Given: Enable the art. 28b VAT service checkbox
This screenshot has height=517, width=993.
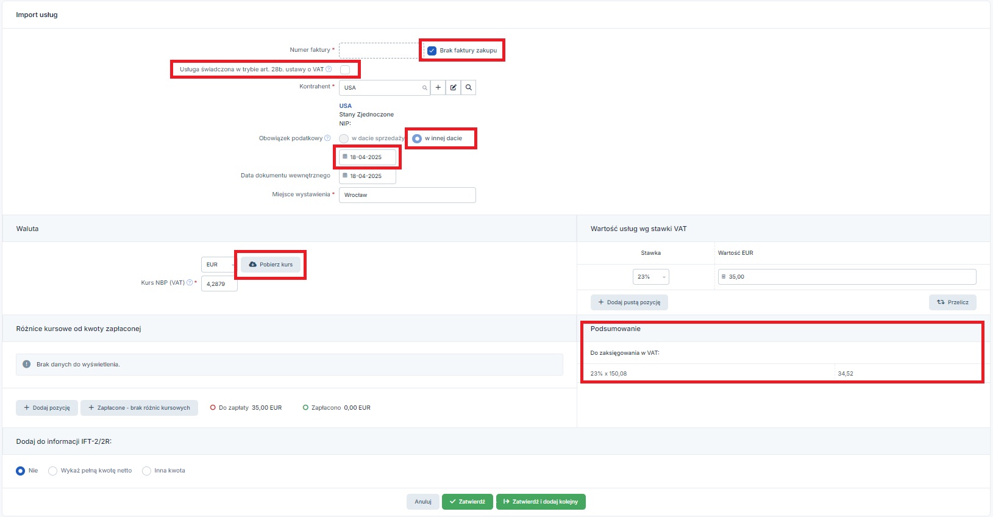Looking at the screenshot, I should coord(345,70).
